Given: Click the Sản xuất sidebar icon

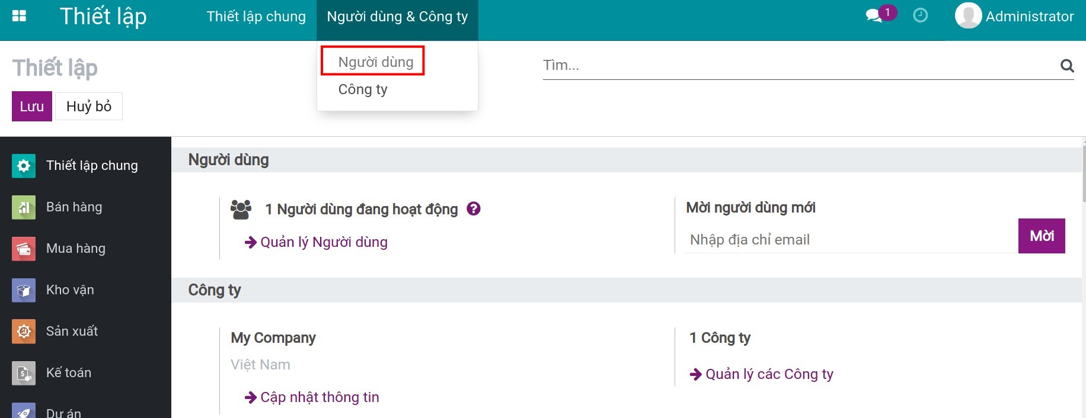Looking at the screenshot, I should [x=24, y=332].
